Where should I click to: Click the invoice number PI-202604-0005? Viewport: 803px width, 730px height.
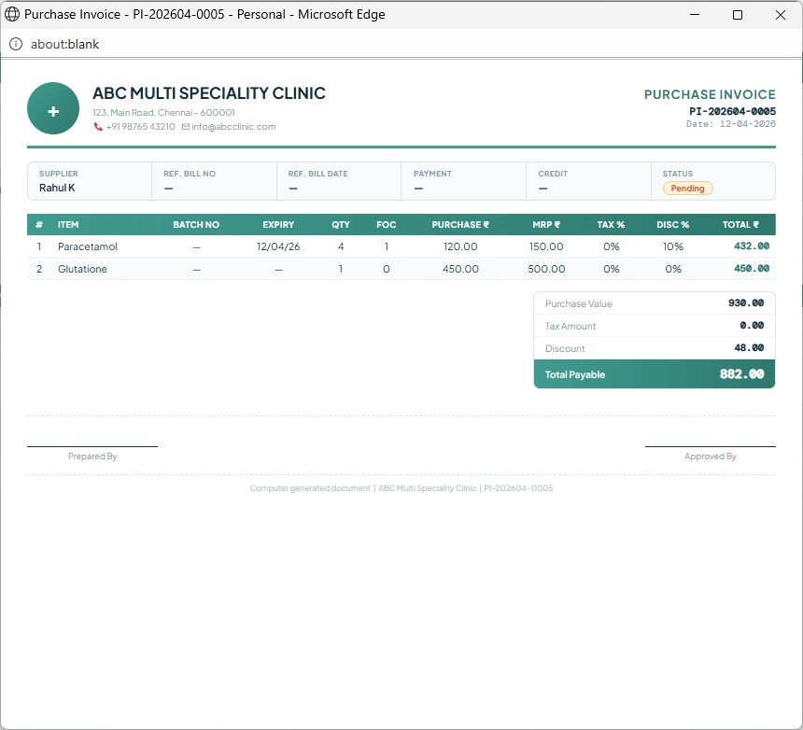coord(732,111)
